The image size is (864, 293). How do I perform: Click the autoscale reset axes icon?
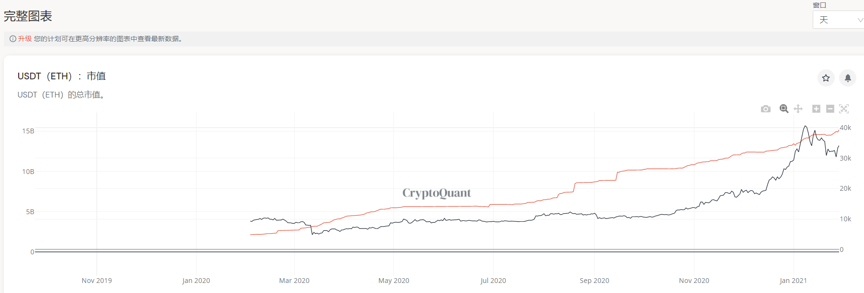844,109
